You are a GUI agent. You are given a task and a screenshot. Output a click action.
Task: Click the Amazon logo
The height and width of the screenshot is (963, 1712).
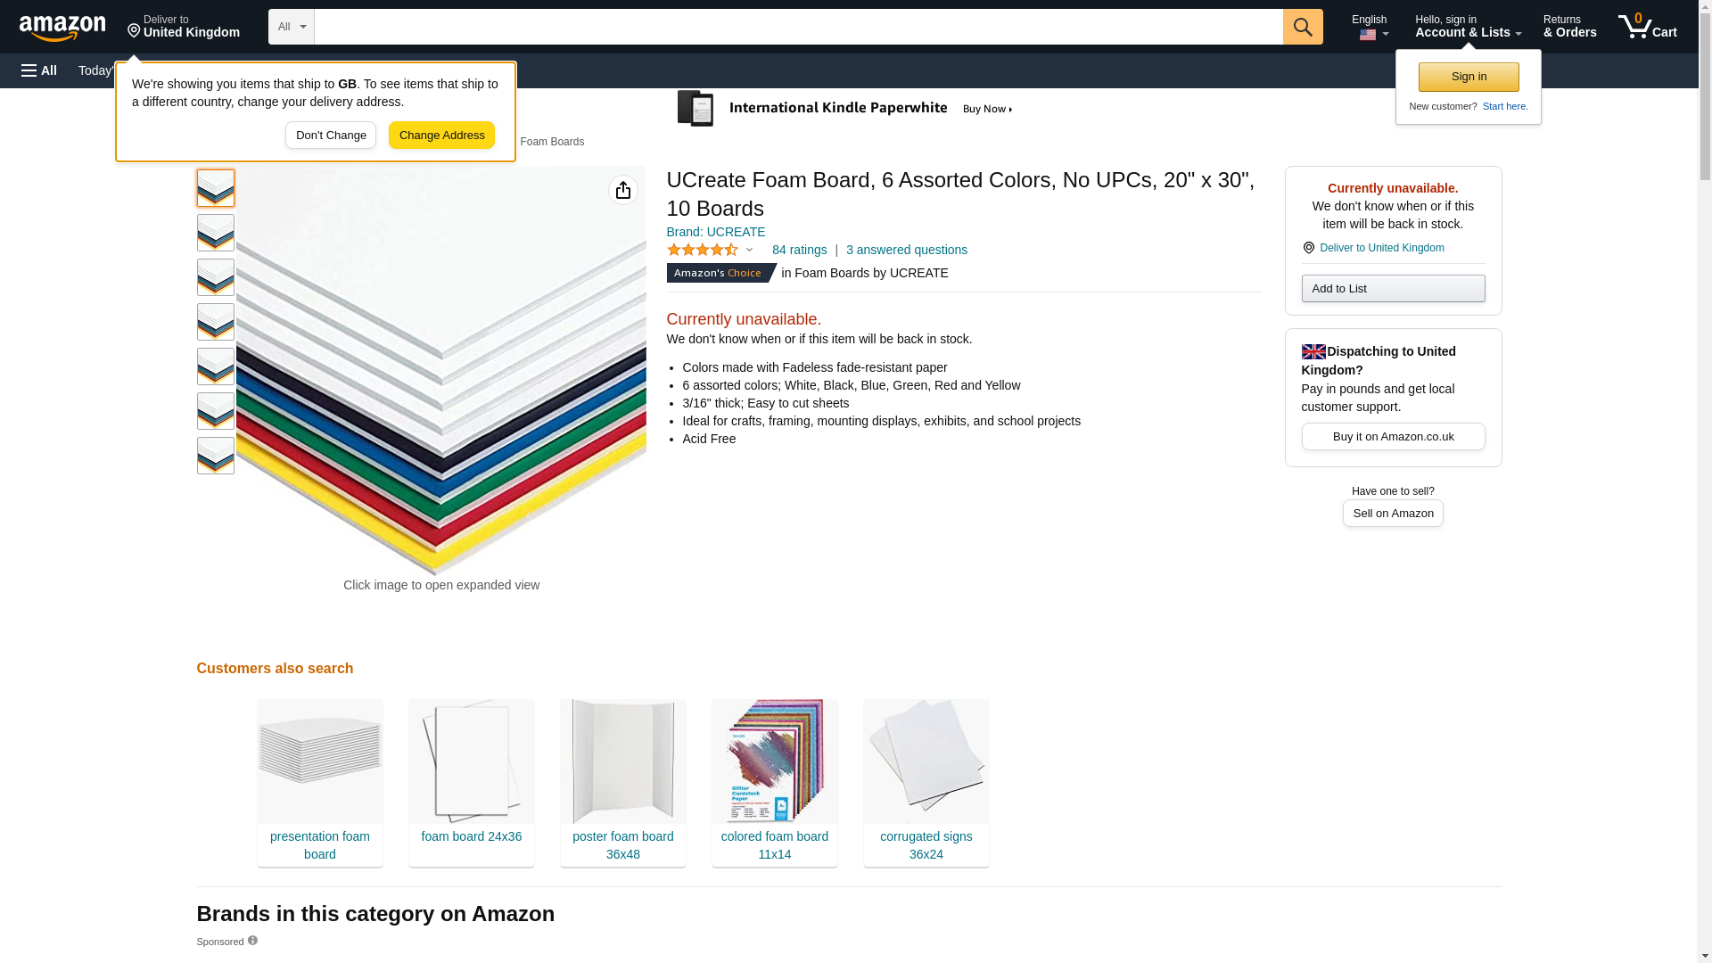62,28
